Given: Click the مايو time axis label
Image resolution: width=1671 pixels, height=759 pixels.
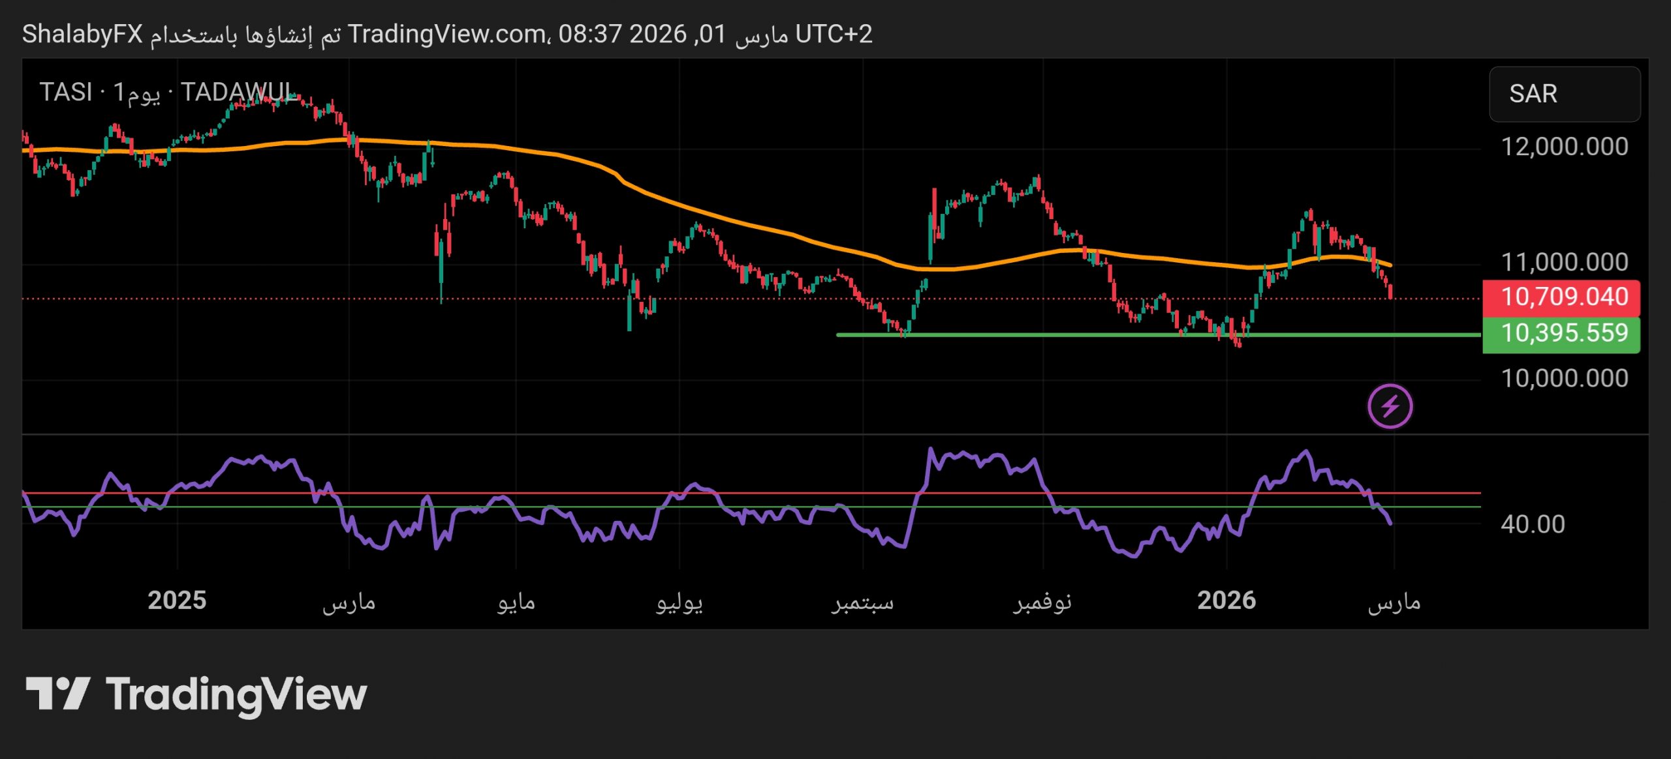Looking at the screenshot, I should point(516,602).
